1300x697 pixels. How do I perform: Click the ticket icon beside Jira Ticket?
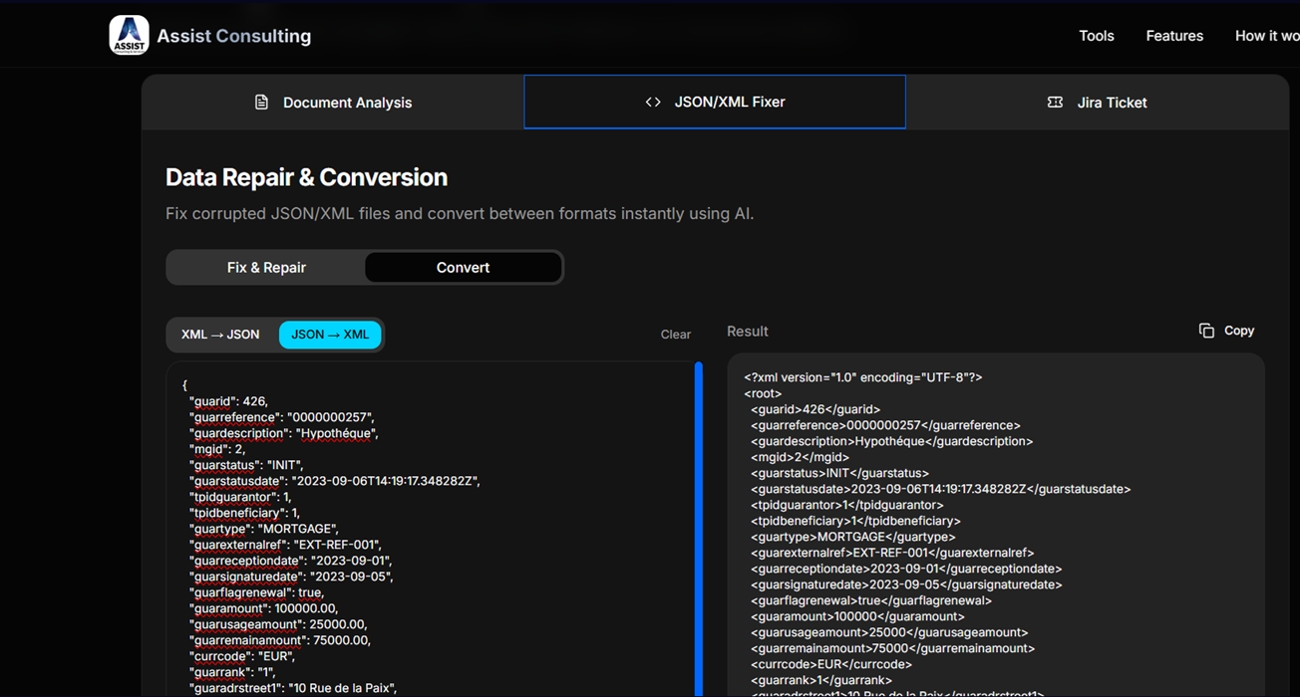[1055, 103]
